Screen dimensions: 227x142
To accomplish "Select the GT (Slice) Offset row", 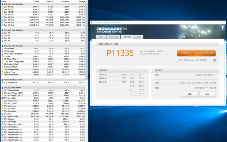I will click(x=43, y=59).
